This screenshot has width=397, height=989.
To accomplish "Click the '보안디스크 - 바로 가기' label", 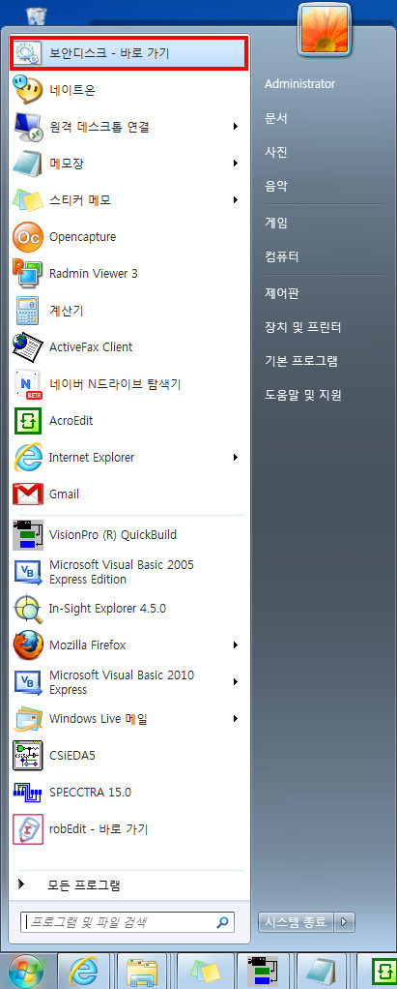I will click(109, 53).
